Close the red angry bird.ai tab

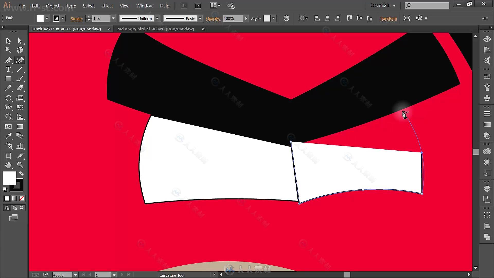pos(203,29)
